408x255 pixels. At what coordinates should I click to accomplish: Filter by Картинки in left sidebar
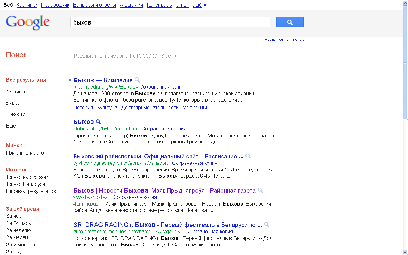(16, 91)
